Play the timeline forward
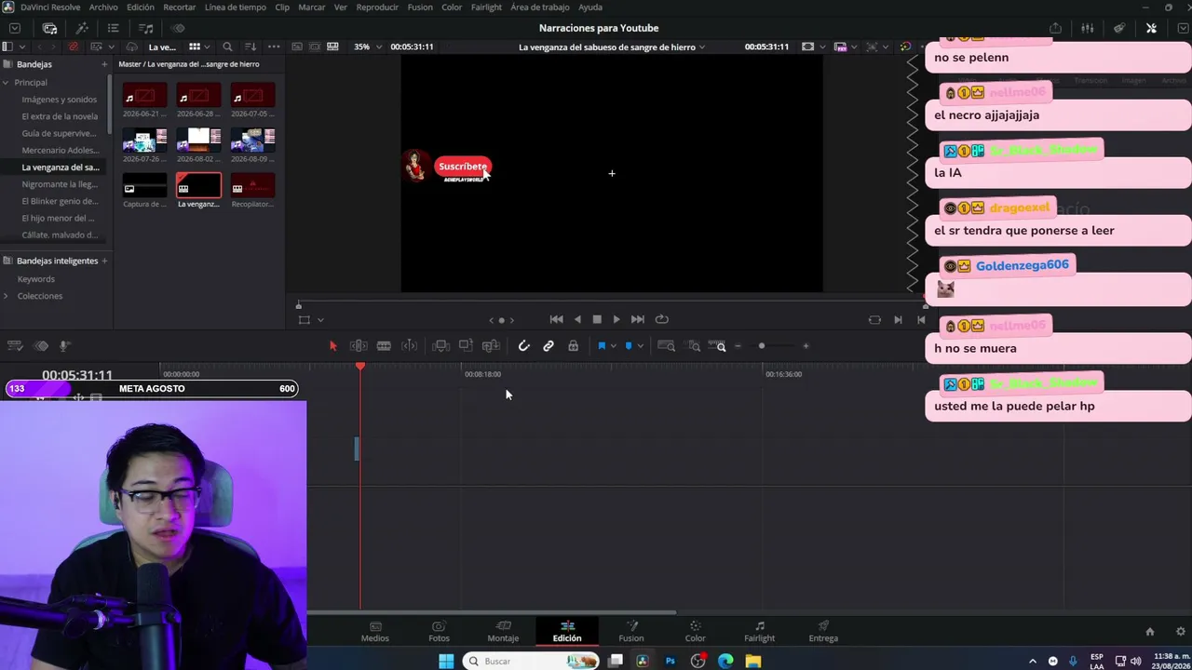The width and height of the screenshot is (1192, 670). tap(616, 319)
